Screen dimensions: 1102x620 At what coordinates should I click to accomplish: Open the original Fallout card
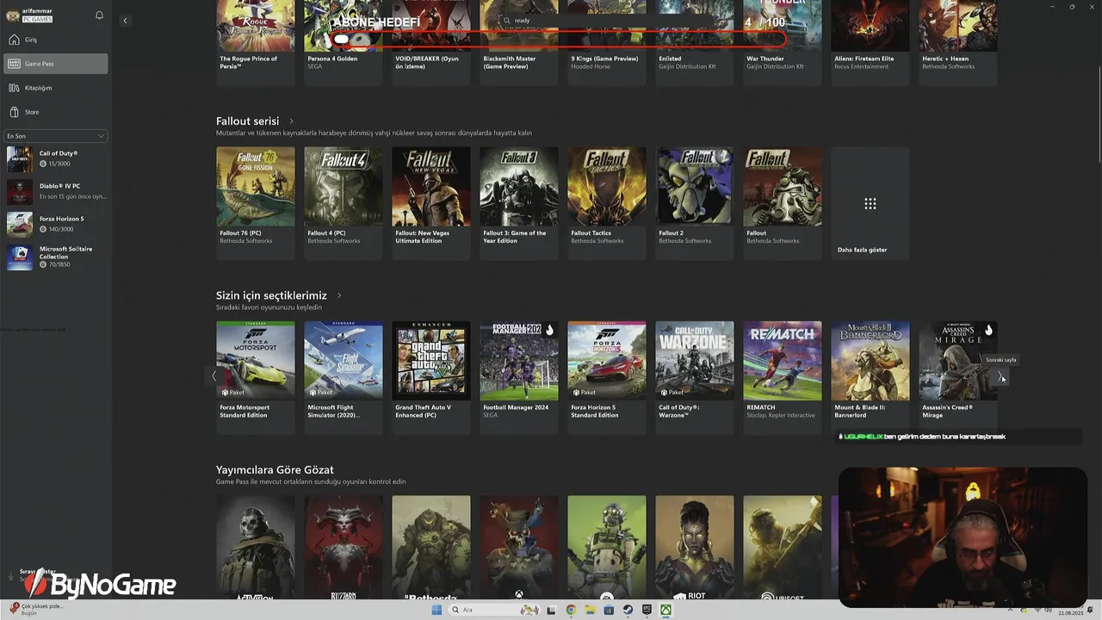click(x=782, y=202)
